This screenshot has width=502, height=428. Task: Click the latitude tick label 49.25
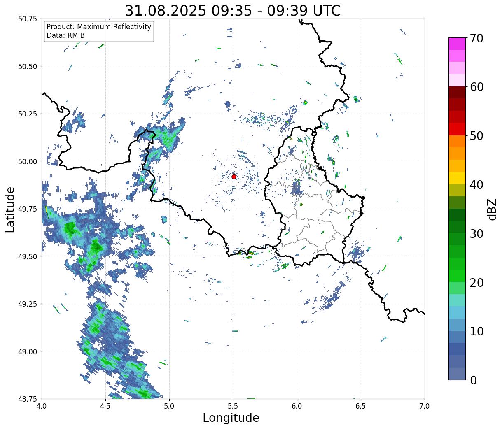point(27,304)
